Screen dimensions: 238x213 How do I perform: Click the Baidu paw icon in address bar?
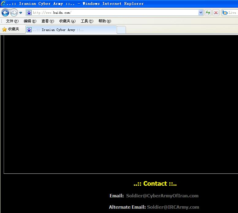[x=29, y=13]
